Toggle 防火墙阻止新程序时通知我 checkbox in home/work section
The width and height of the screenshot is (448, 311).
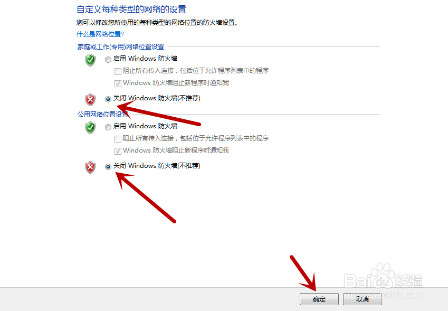click(118, 83)
